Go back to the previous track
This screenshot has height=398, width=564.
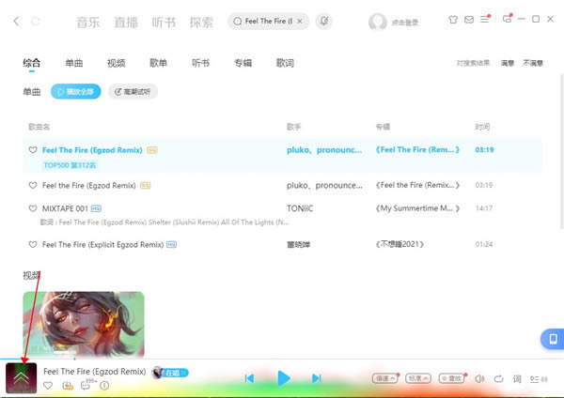(x=249, y=378)
